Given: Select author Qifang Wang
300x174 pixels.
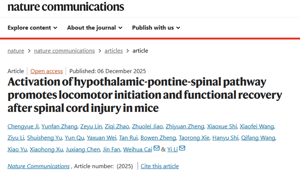Looking at the screenshot, I should point(258,138).
